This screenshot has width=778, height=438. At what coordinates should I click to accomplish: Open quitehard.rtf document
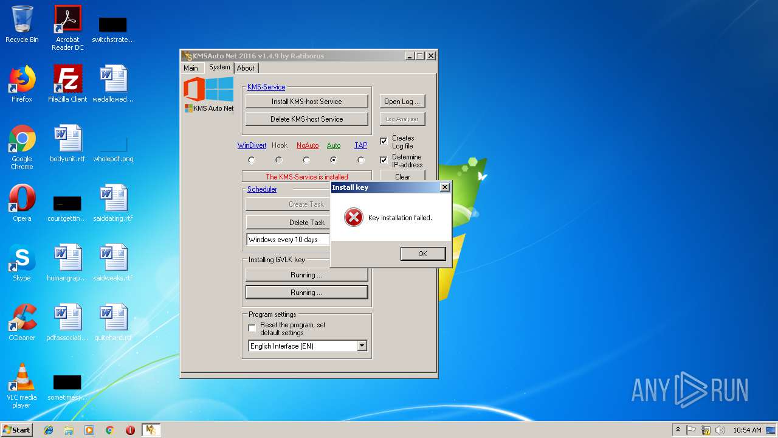tap(113, 322)
